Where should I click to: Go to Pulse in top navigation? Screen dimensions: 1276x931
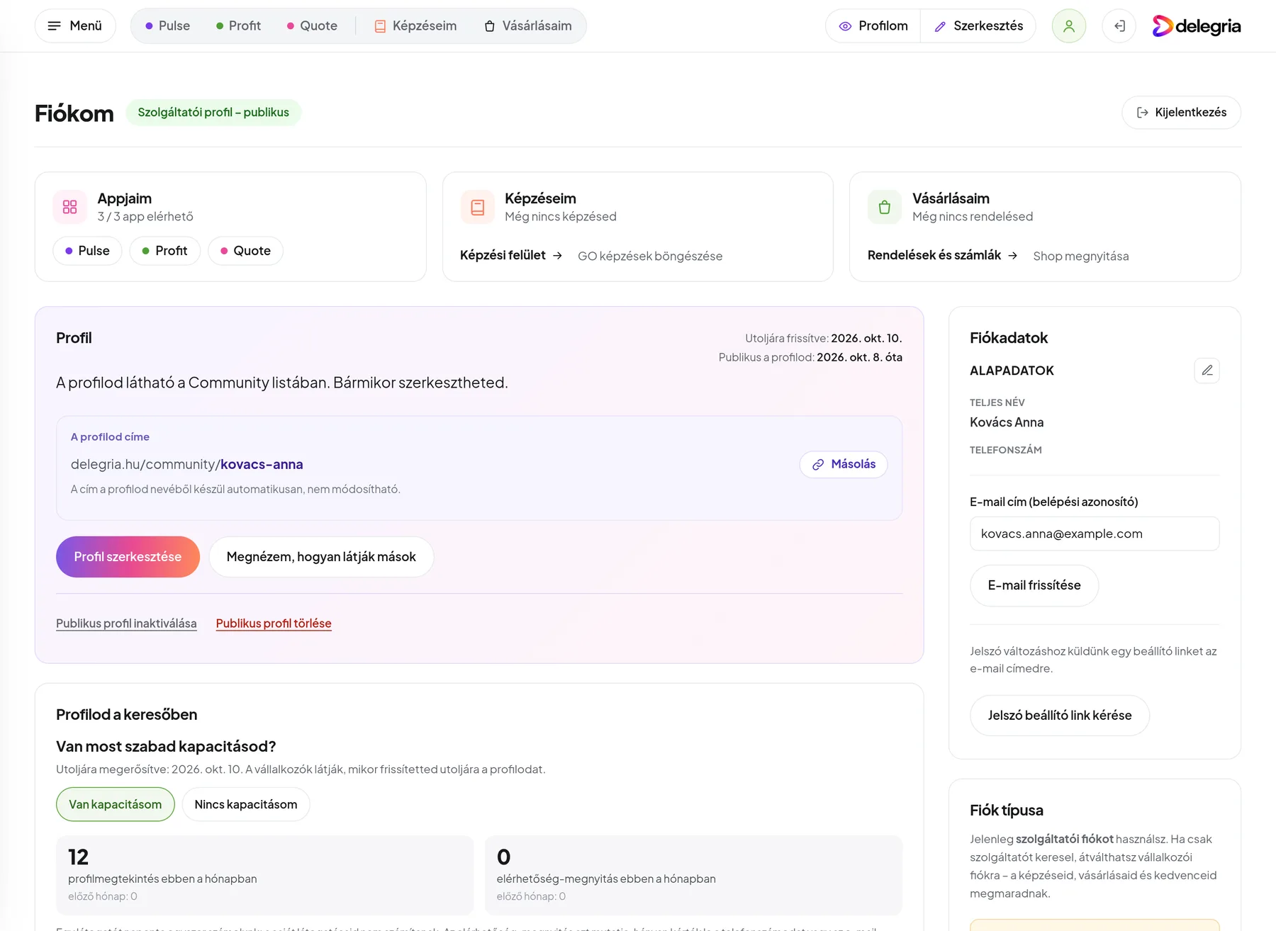167,26
